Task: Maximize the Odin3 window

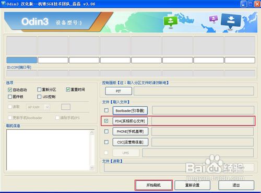Action: [251, 4]
